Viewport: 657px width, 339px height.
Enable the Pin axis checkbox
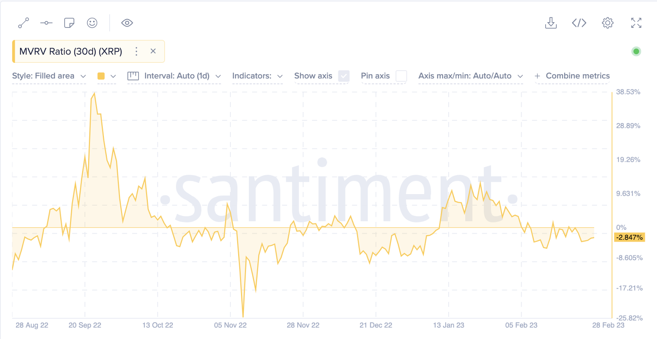[x=401, y=76]
